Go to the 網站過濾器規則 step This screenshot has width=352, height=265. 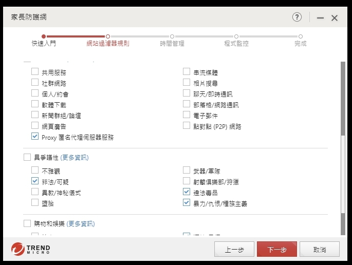click(108, 44)
